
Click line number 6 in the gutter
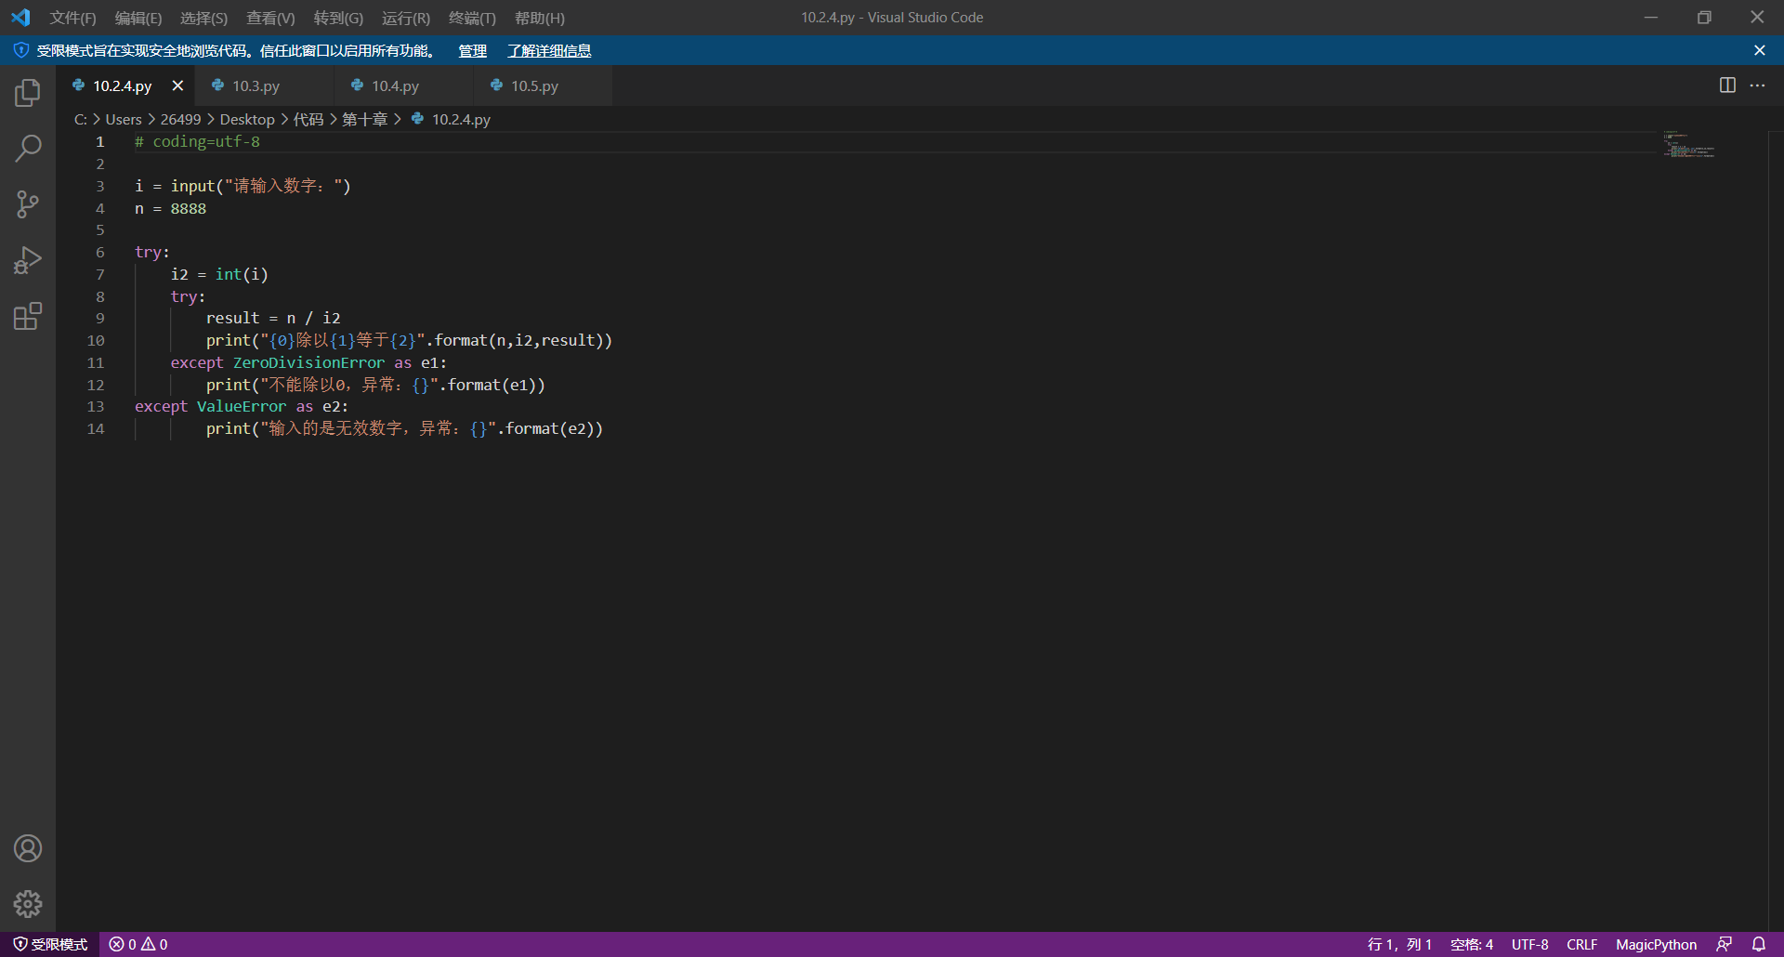pos(100,252)
